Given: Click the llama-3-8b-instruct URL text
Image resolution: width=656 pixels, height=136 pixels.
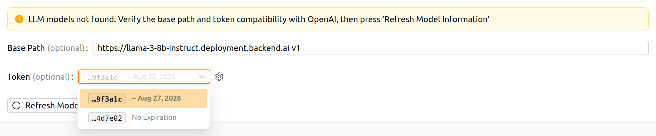Looking at the screenshot, I should 193,48.
